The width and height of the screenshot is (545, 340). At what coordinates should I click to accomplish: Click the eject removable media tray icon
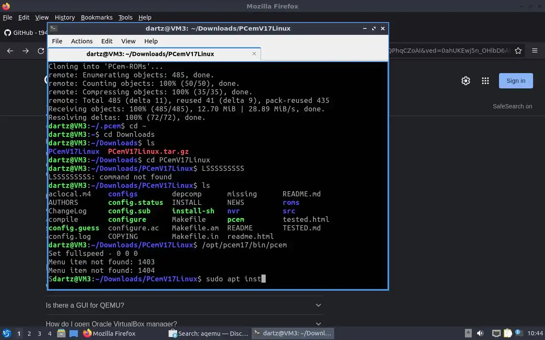pos(468,334)
